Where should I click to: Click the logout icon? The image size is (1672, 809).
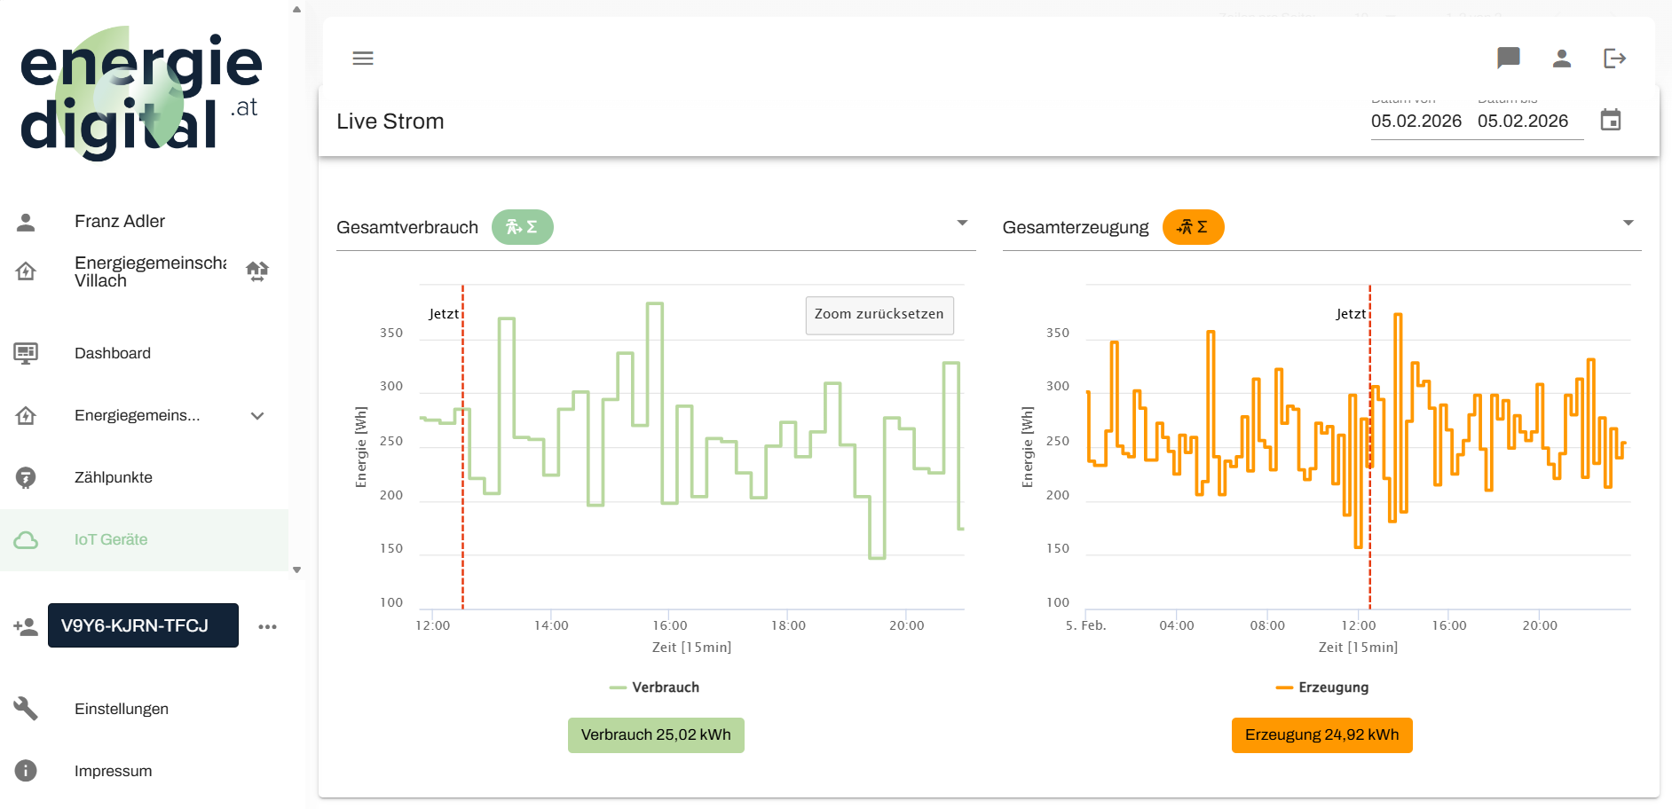1614,59
